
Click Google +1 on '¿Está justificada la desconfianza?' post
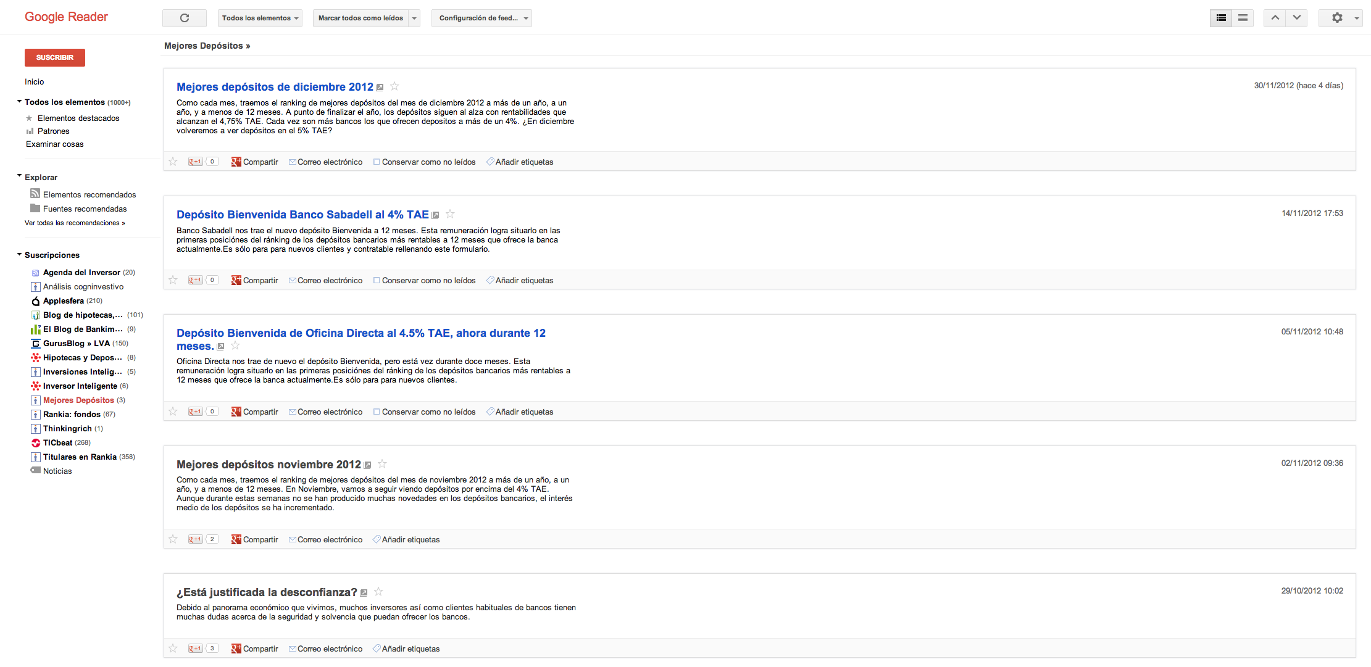point(196,648)
